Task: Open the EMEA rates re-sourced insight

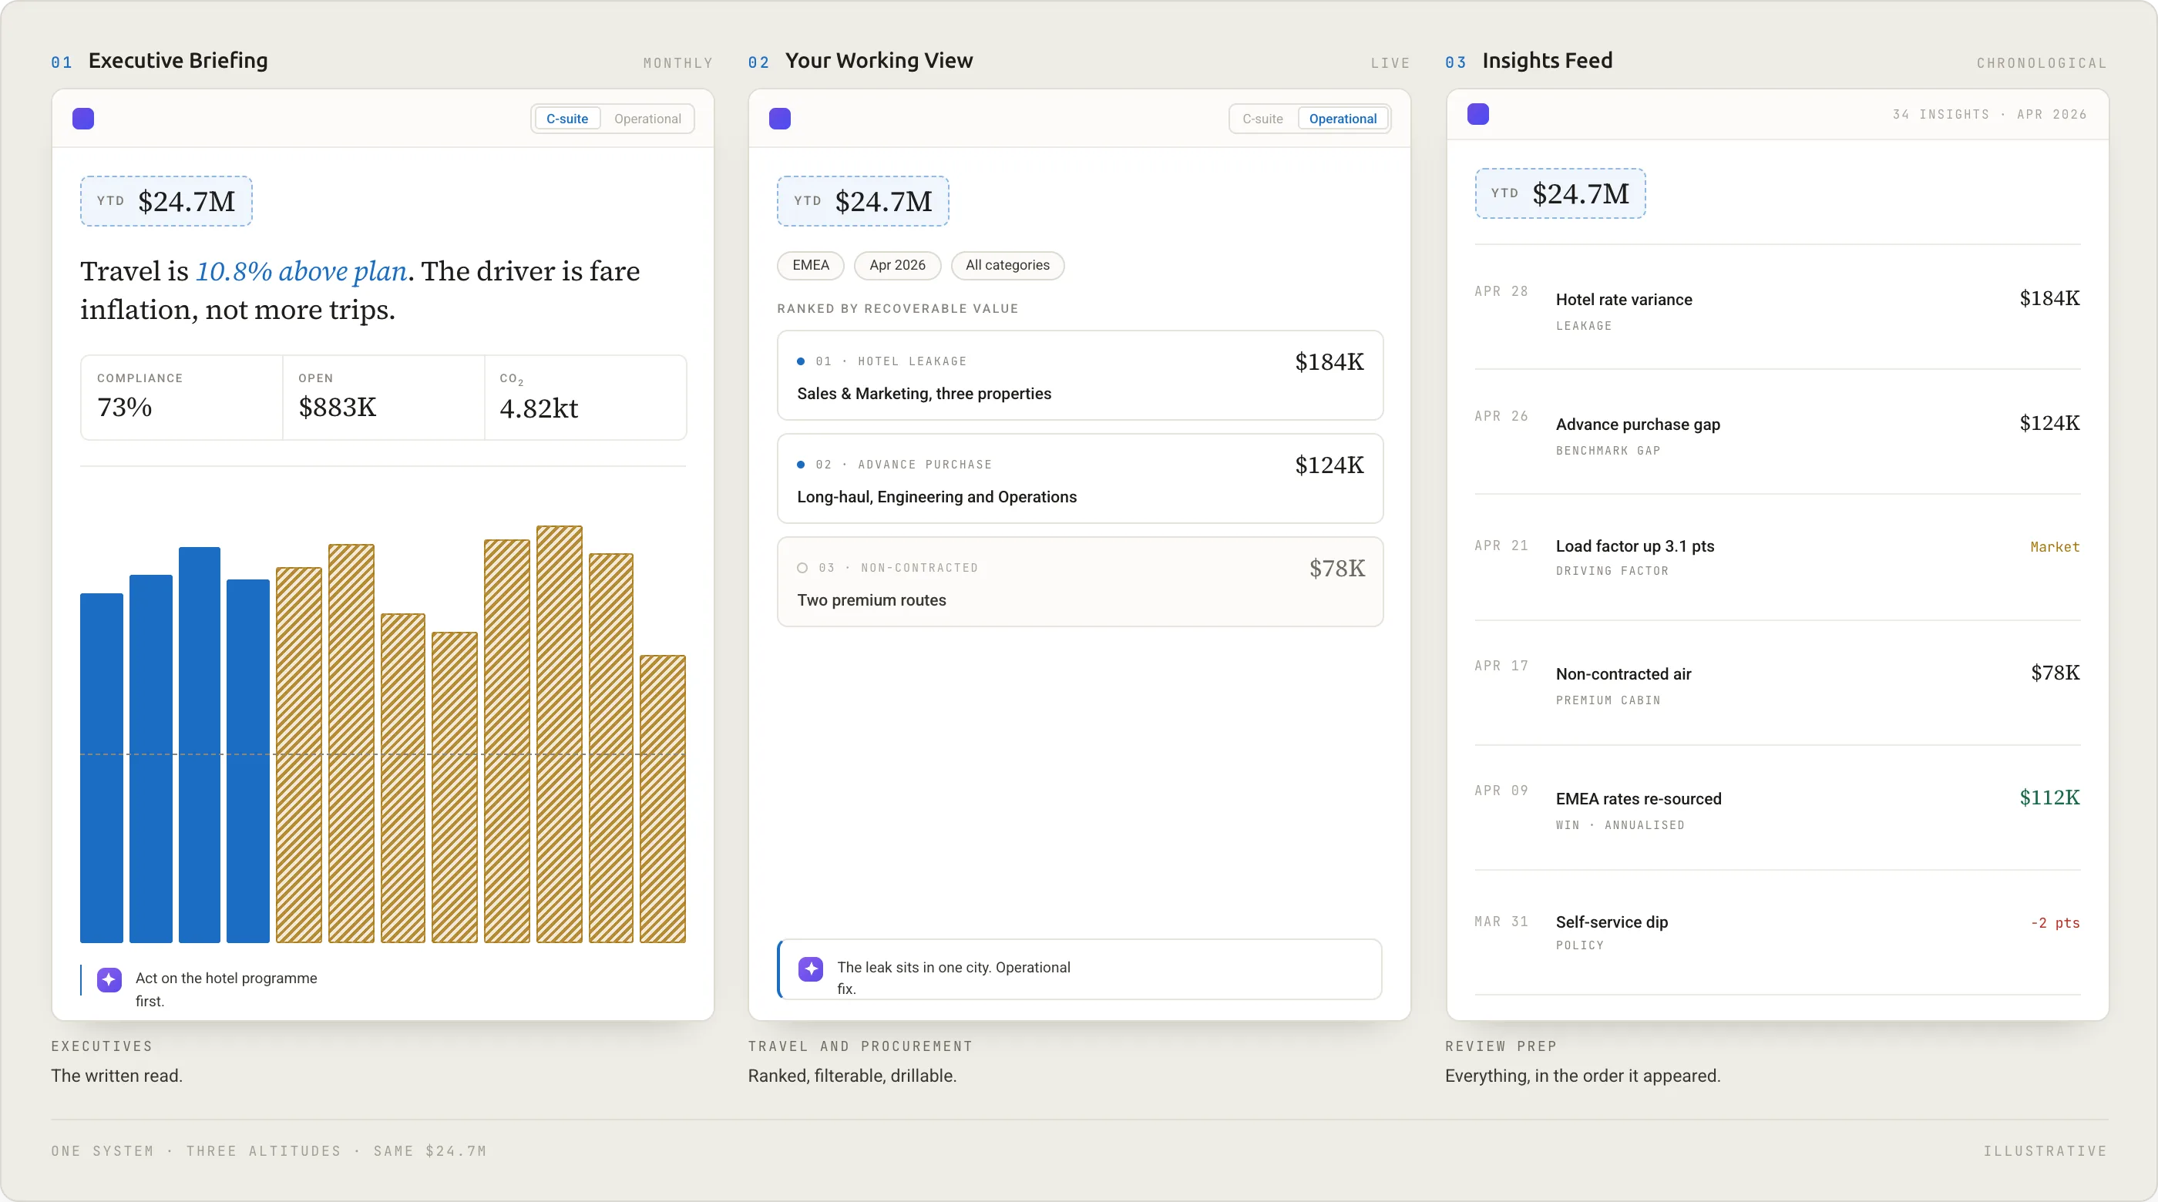Action: click(1778, 808)
